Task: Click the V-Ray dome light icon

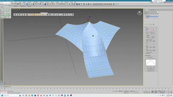Action: point(32,15)
